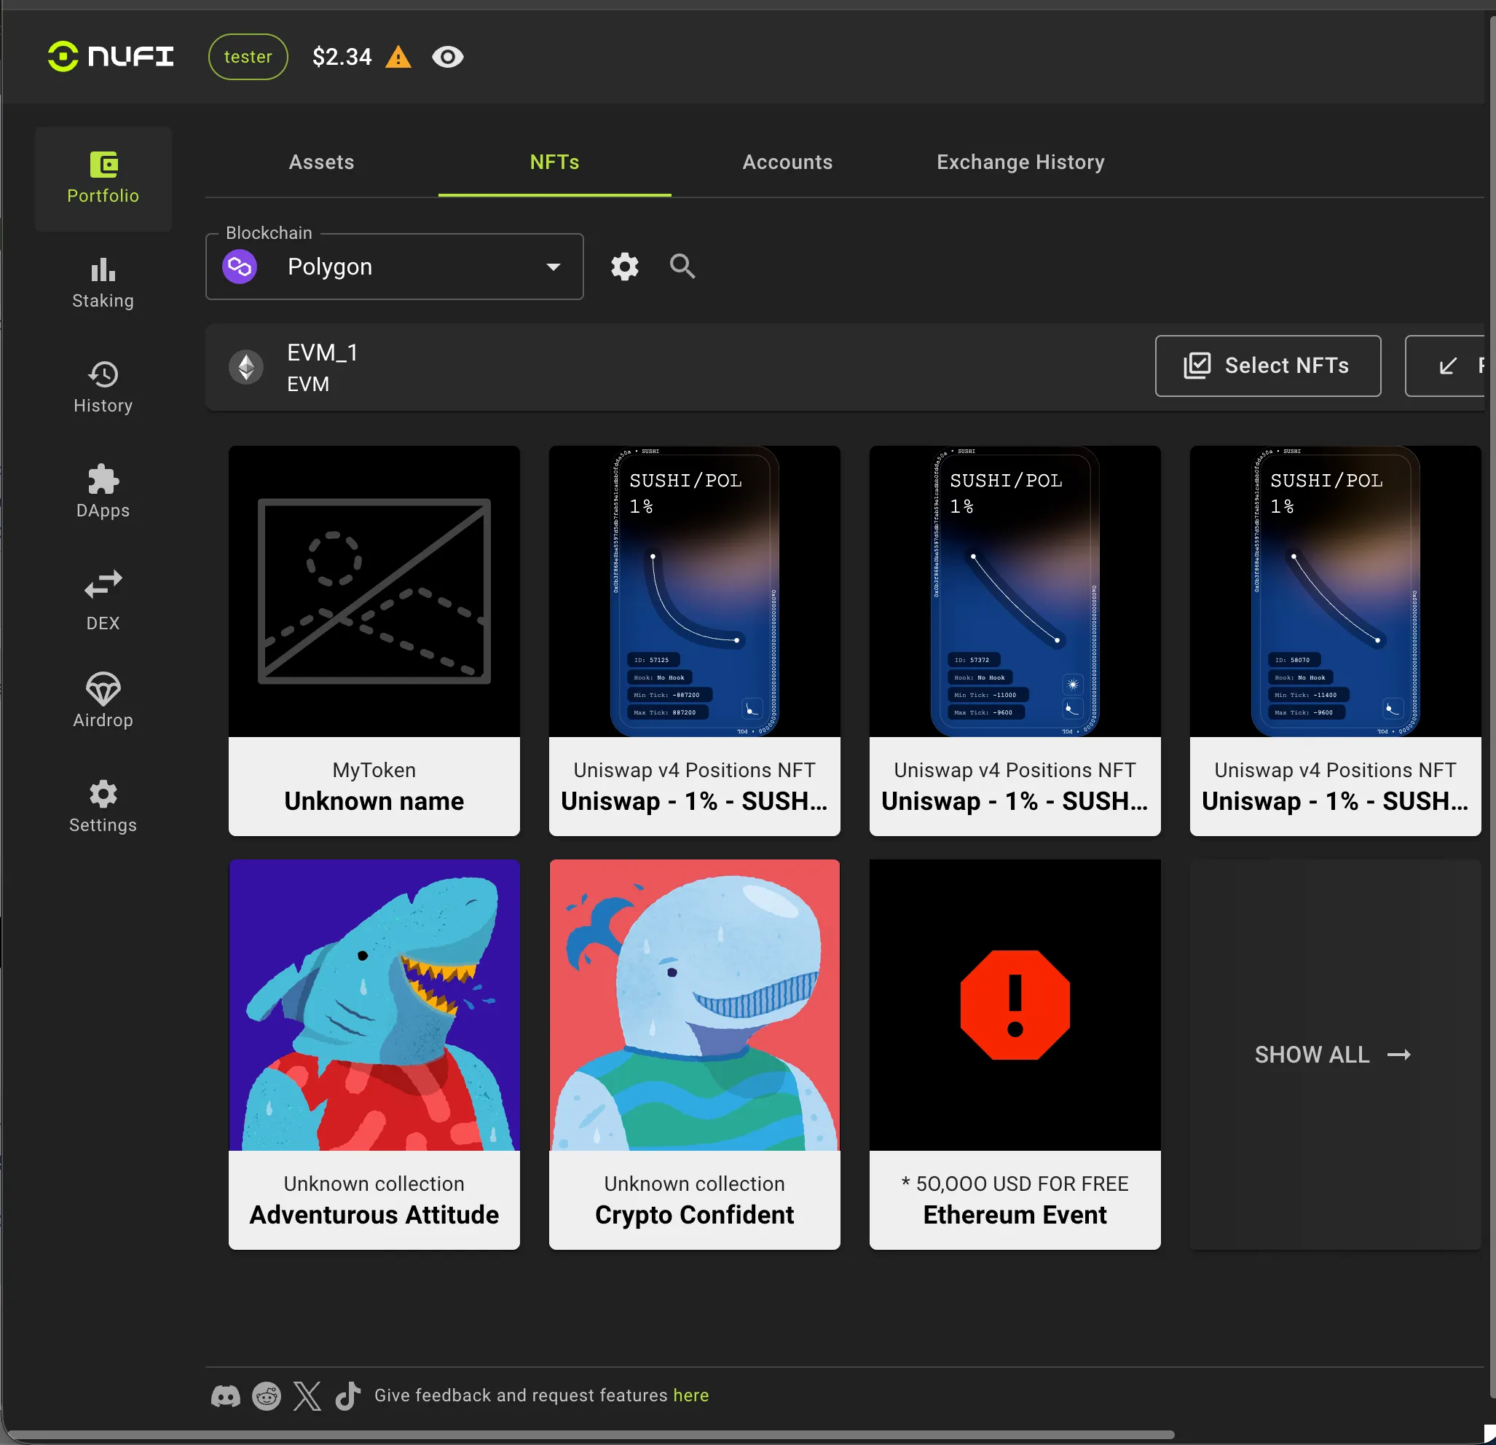Click the warning triangle next to balance
Screen dimensions: 1496x1445
[398, 58]
